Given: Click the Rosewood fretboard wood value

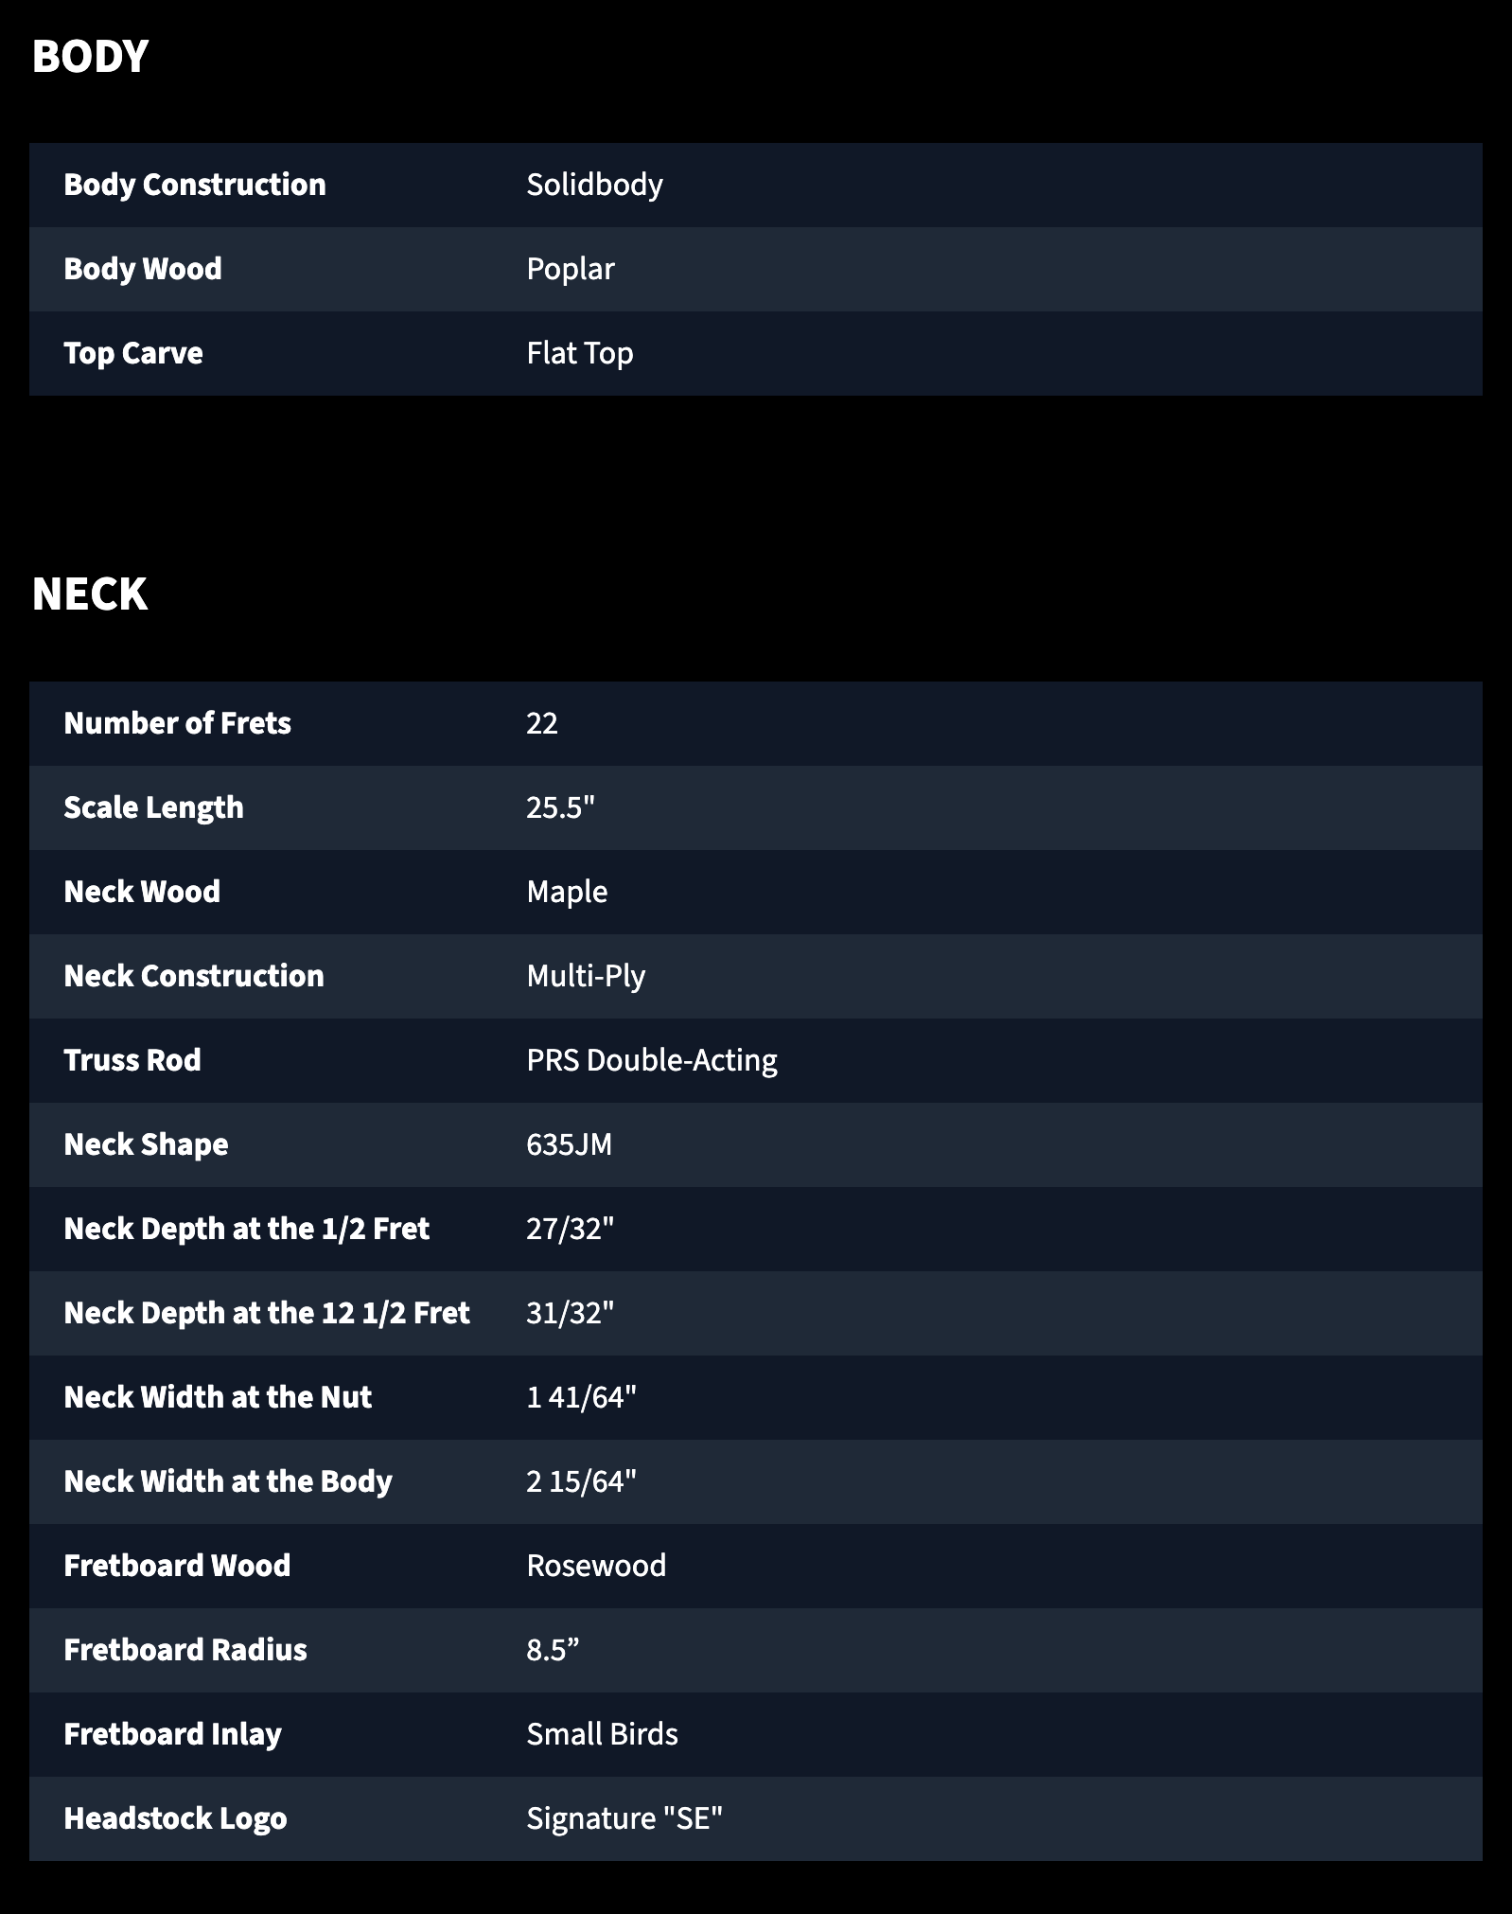Looking at the screenshot, I should point(596,1566).
